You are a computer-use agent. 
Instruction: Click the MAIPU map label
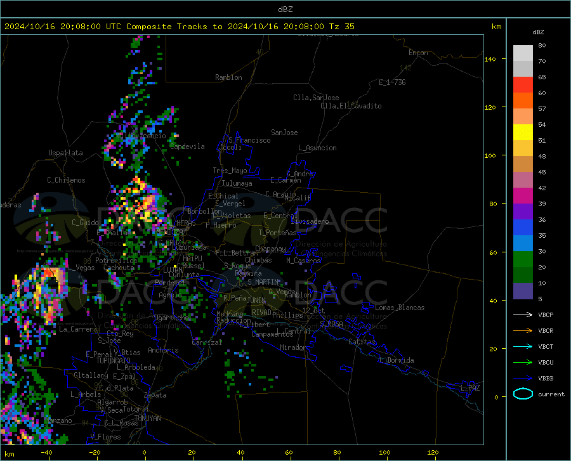(x=192, y=258)
